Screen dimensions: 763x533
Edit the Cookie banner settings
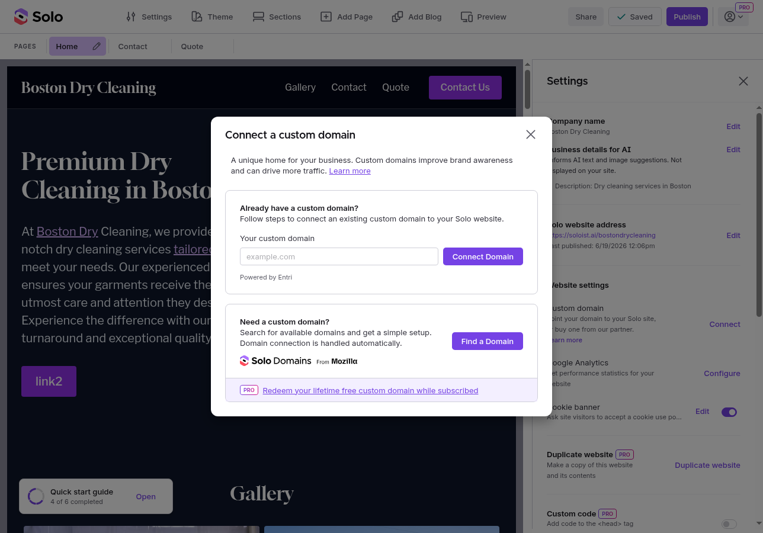pyautogui.click(x=702, y=412)
